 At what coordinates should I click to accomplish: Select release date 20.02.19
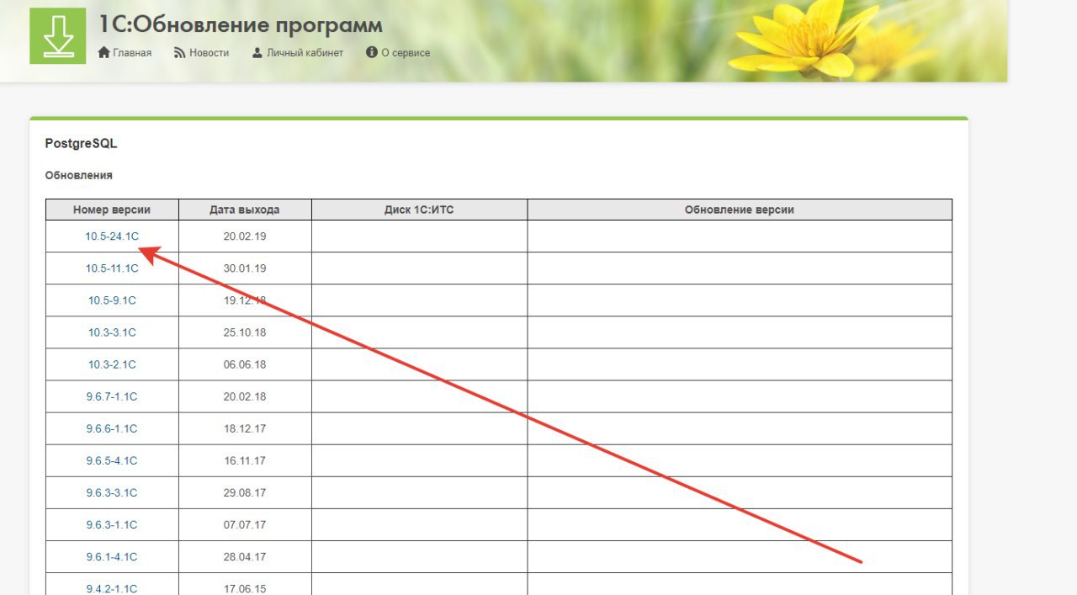[245, 236]
